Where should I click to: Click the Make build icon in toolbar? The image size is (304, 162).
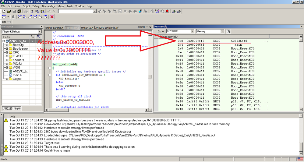pos(157,12)
